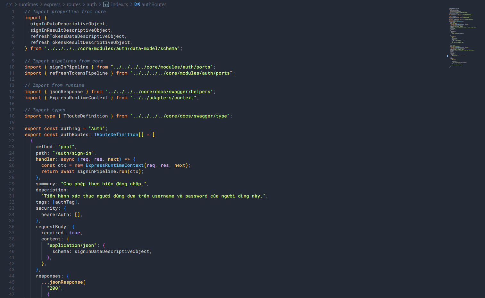
Task: Click jsonResponse call on line 45
Action: click(66, 282)
